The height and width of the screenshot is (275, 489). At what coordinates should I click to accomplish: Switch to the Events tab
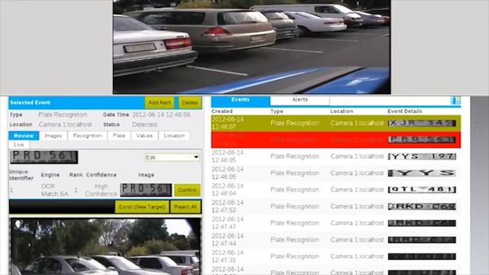tap(241, 100)
